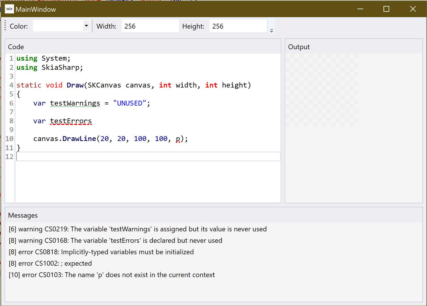The image size is (427, 306).
Task: Click the 'Width:' label in toolbar
Action: pyautogui.click(x=106, y=26)
